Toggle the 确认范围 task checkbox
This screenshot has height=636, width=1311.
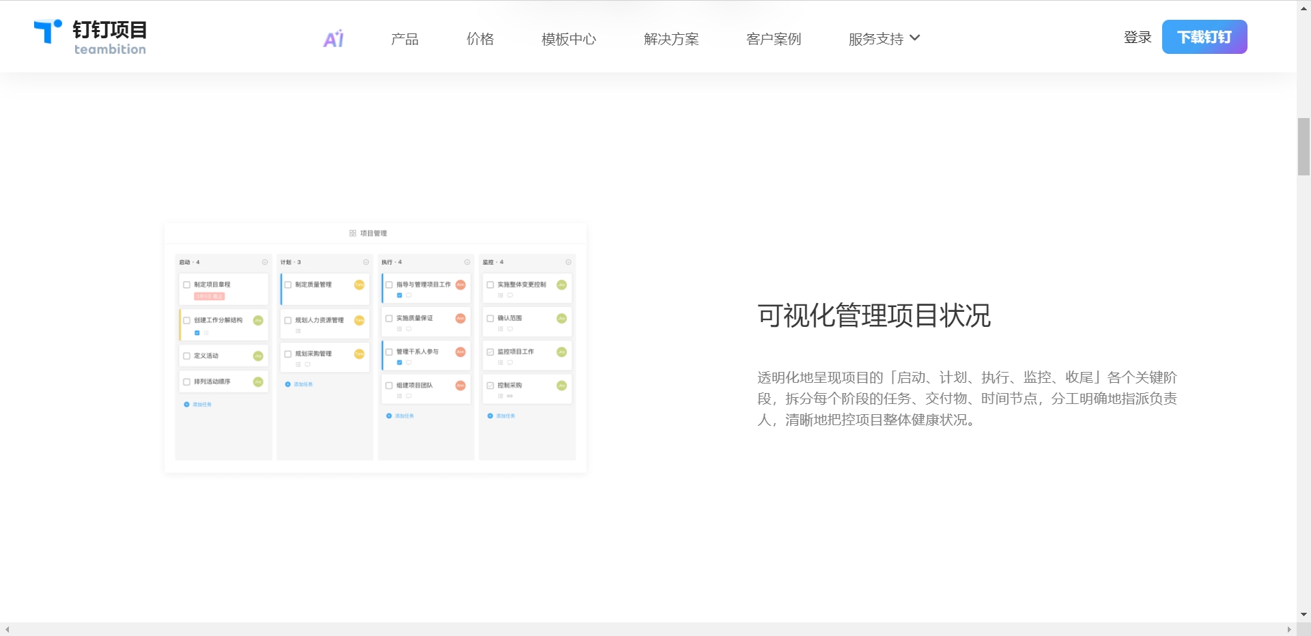tap(490, 318)
